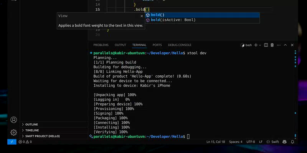
Task: Change end of line sequence LF
Action: [x=261, y=142]
